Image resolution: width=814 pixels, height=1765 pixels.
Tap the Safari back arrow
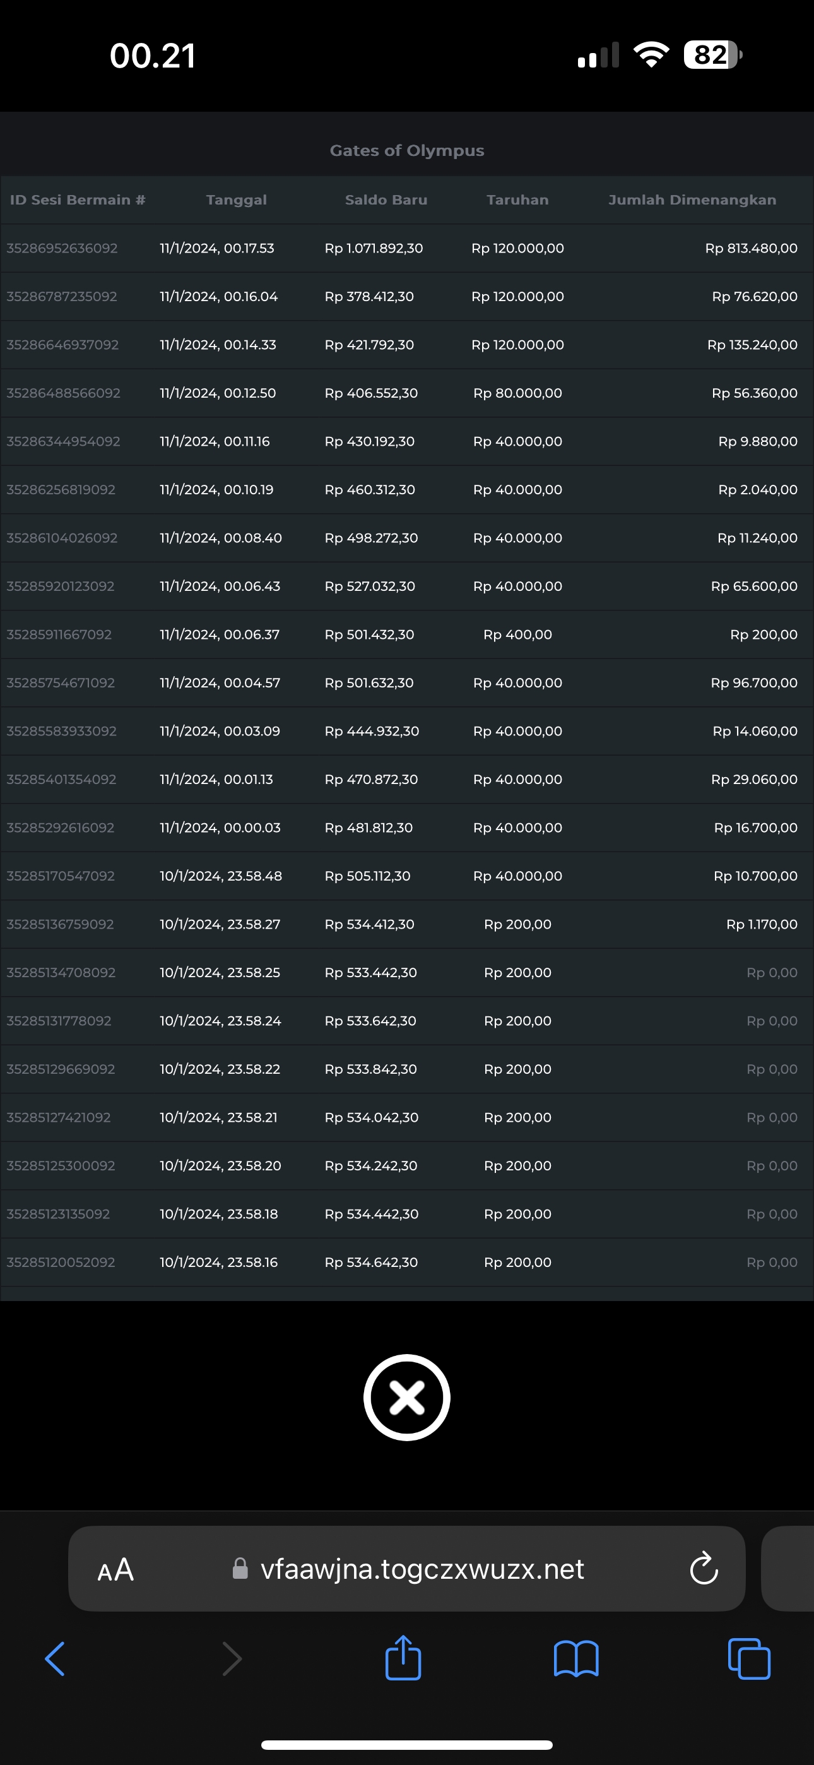[x=55, y=1659]
